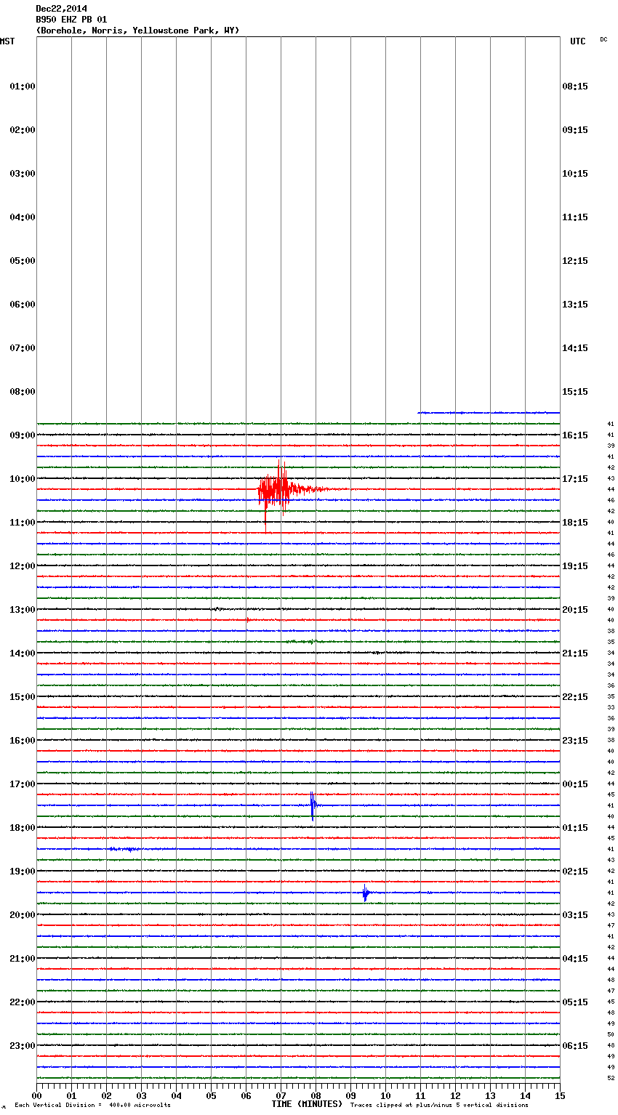
Task: Click the 02:15 UTC time label
Action: [575, 872]
